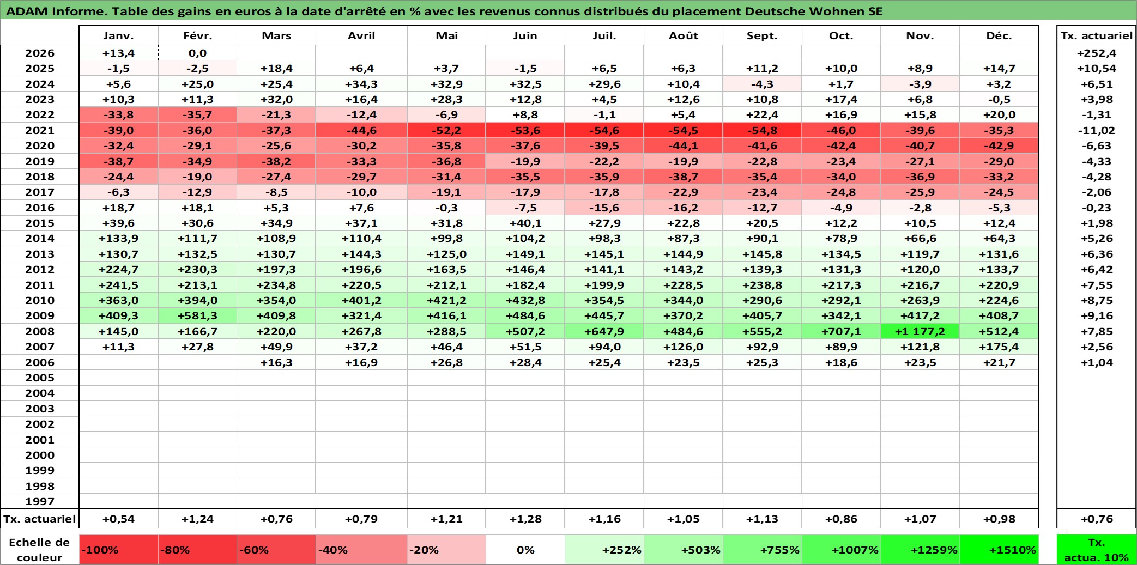Click the Sept. column header
The height and width of the screenshot is (565, 1137).
pos(762,35)
